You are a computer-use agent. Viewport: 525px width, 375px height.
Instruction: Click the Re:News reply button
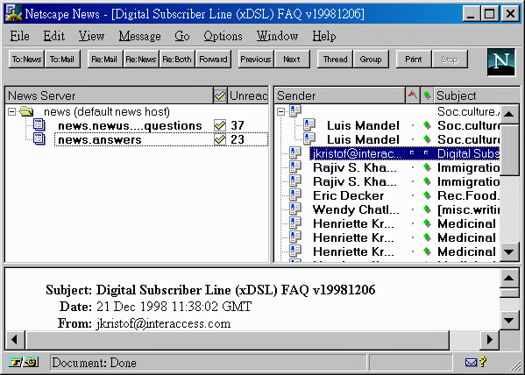click(x=140, y=60)
